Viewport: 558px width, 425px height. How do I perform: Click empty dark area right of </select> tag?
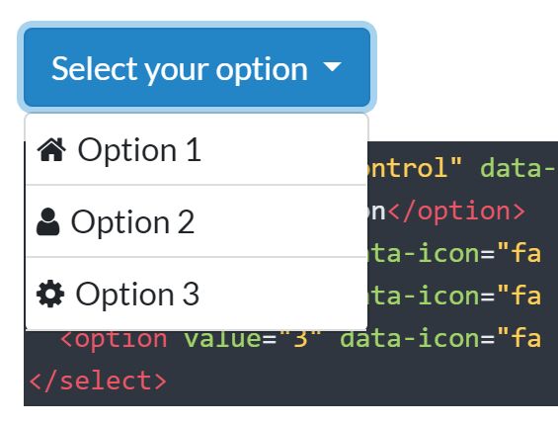(x=356, y=382)
